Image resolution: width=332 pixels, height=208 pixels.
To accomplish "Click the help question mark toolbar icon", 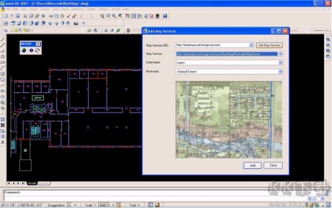I will point(165,16).
